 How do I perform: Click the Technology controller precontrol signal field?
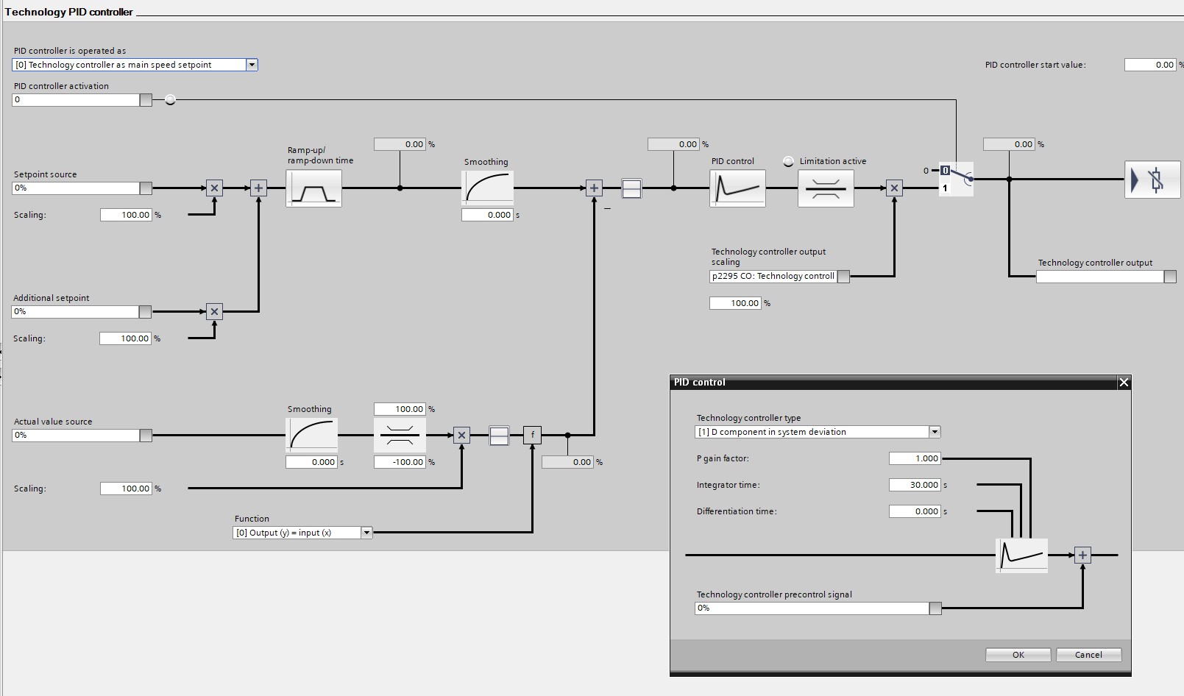tap(812, 608)
